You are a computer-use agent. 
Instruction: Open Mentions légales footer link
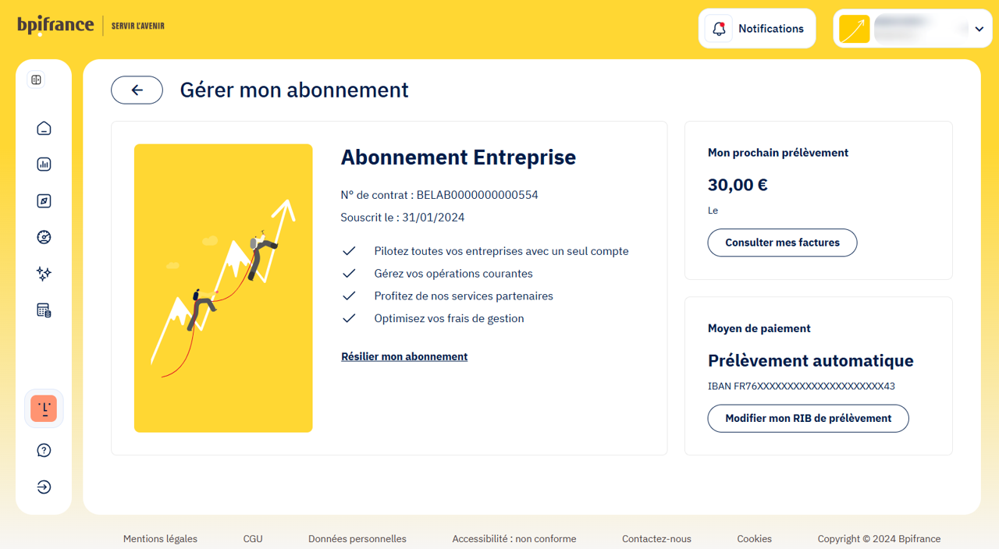point(160,539)
